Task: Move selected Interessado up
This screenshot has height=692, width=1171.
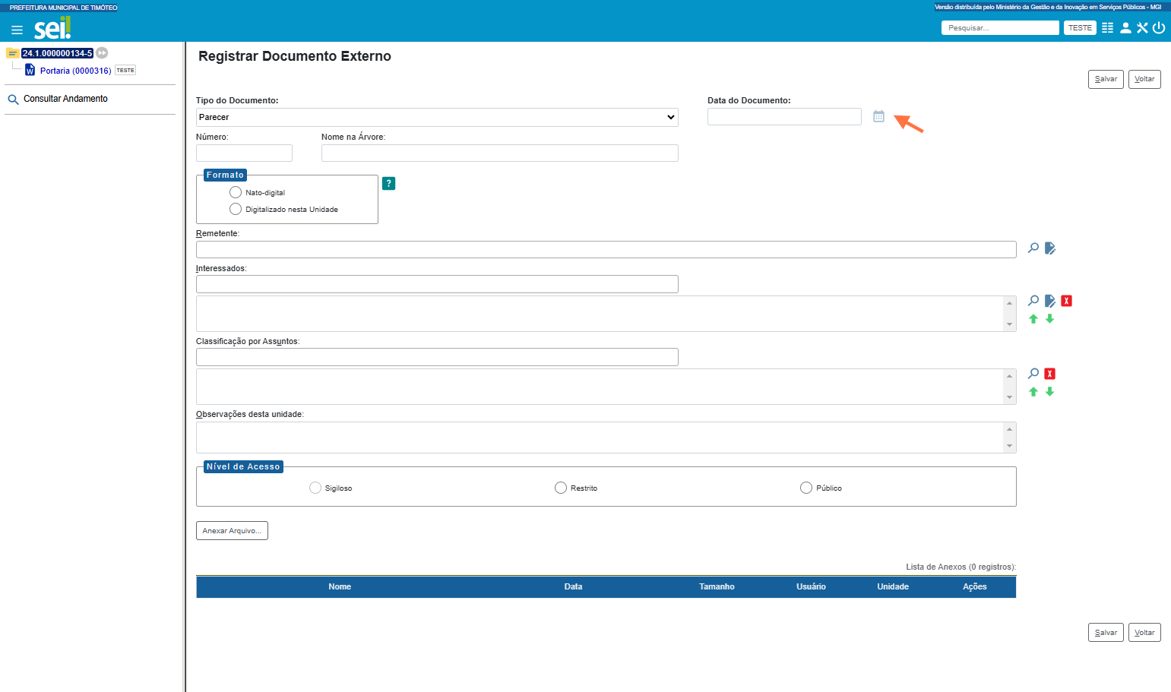Action: pos(1033,319)
